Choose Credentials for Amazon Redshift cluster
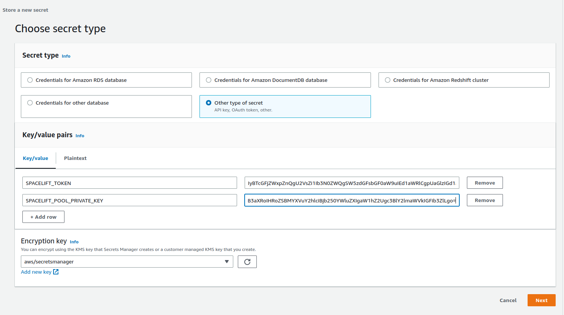This screenshot has height=315, width=564. coord(388,80)
